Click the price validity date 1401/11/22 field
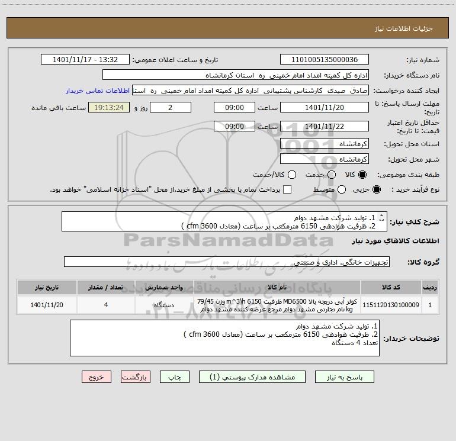Screen dimensions: 456x441 point(325,126)
